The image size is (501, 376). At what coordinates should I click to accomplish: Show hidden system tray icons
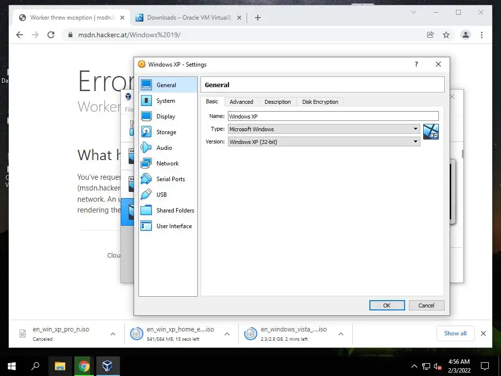tap(414, 366)
